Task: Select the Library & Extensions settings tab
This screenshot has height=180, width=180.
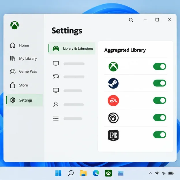Action: (x=72, y=48)
